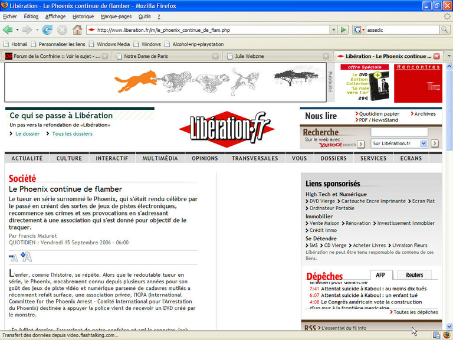
Task: Click the Firefox icon in status bar
Action: pos(447,335)
